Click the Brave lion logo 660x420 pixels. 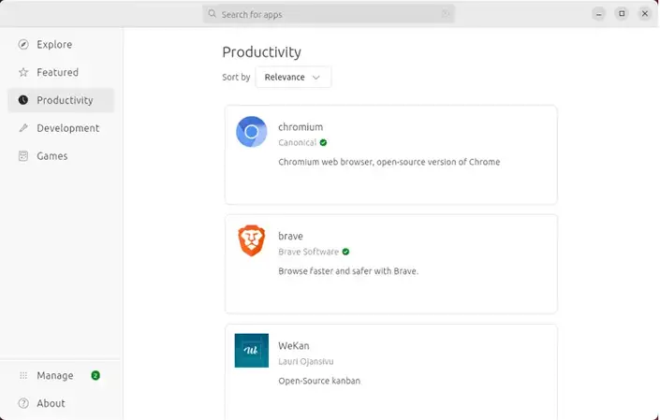point(251,240)
